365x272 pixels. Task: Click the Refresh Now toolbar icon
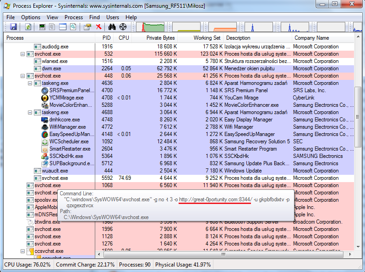tap(28, 27)
